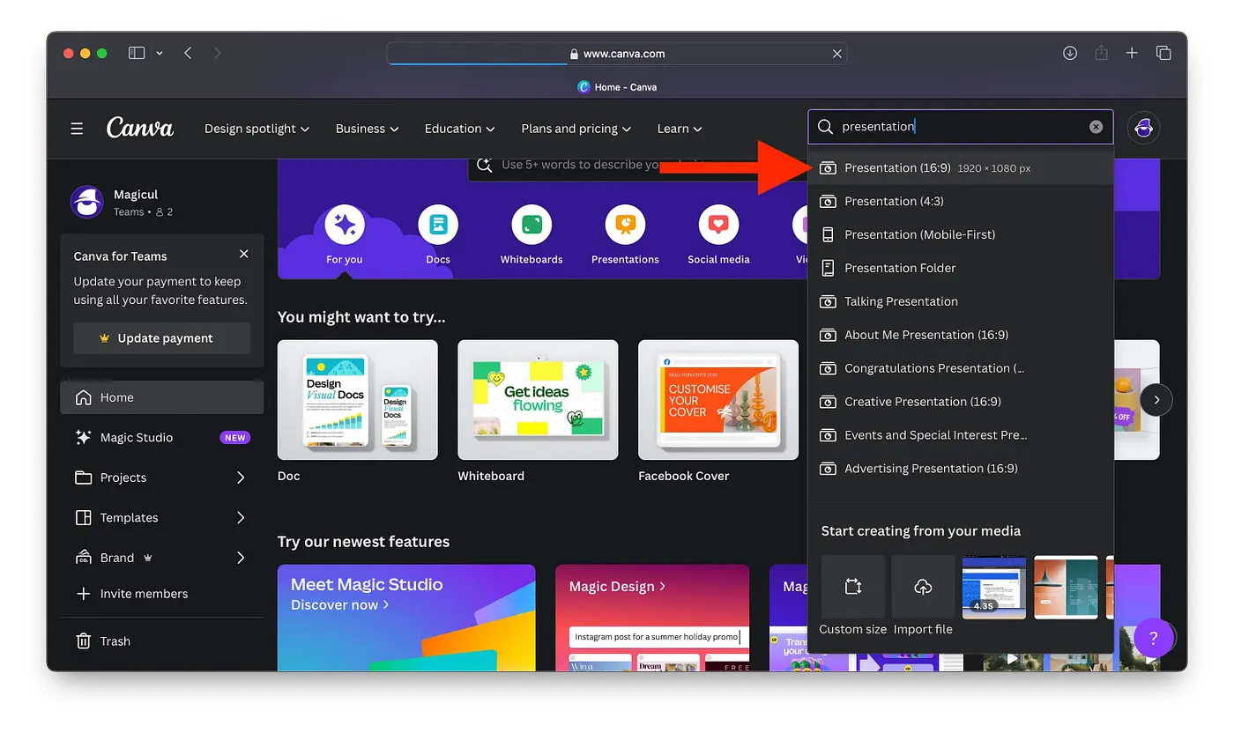This screenshot has width=1234, height=733.
Task: Select Congratulations Presentation result
Action: 961,368
